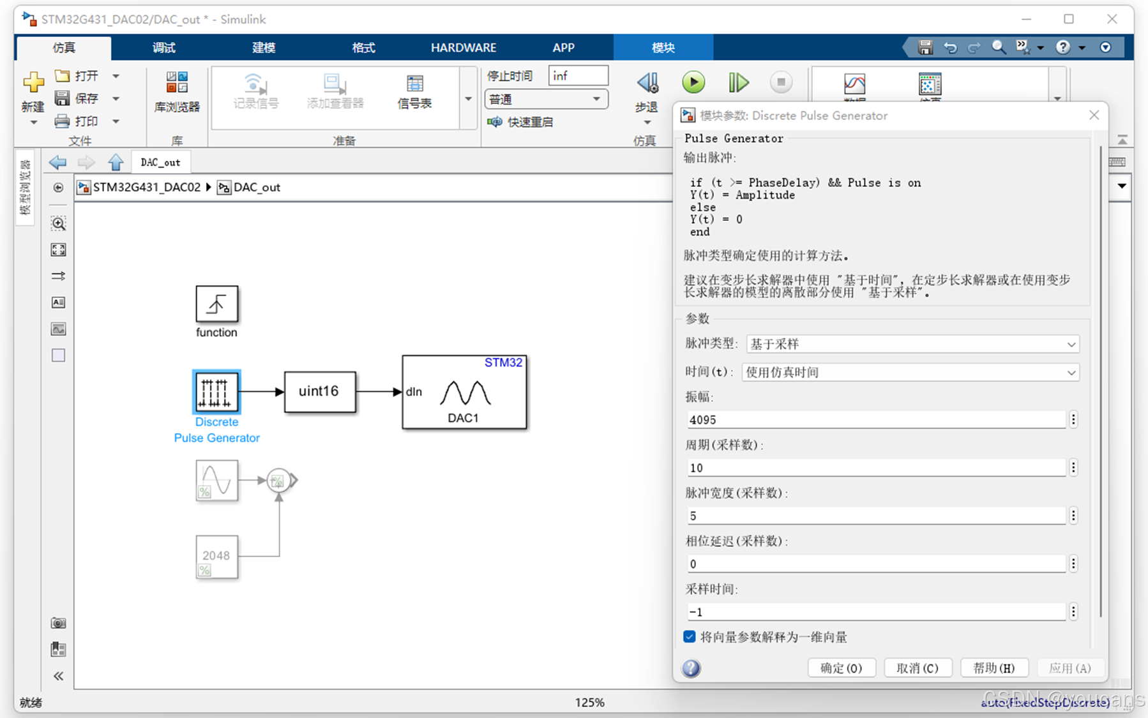Collapse the left sidebar with the « control
The height and width of the screenshot is (718, 1148).
click(58, 675)
